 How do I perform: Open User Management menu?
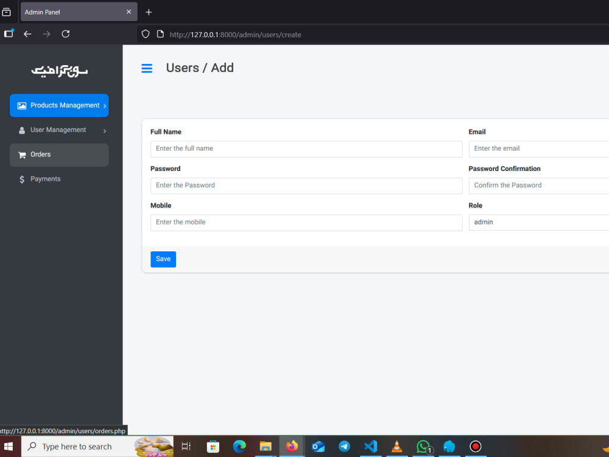click(x=59, y=130)
